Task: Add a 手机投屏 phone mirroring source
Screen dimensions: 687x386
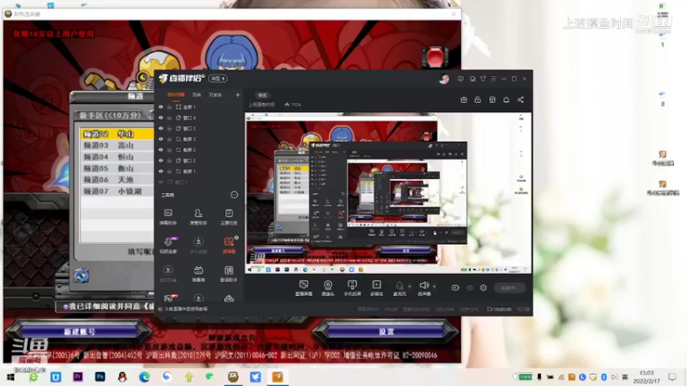Action: (x=352, y=288)
